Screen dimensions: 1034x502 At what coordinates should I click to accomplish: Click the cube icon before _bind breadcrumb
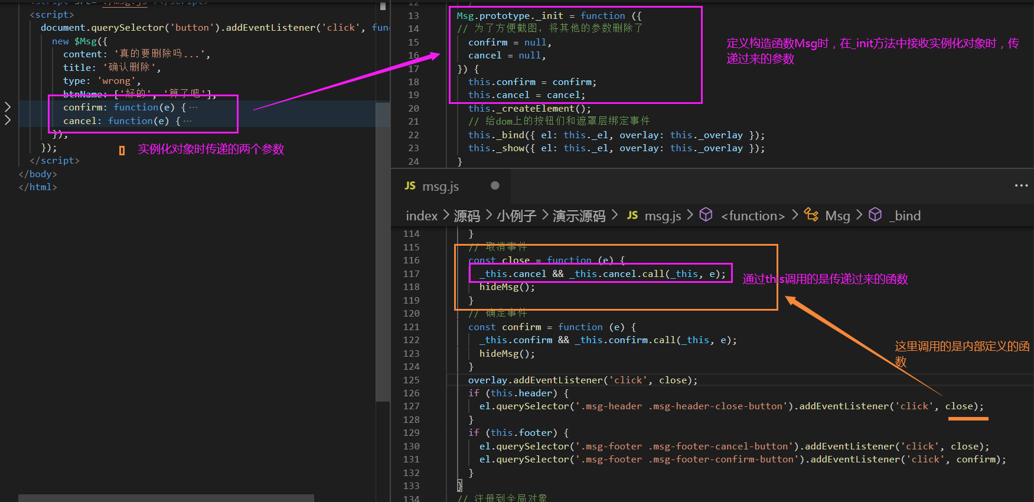pyautogui.click(x=875, y=215)
